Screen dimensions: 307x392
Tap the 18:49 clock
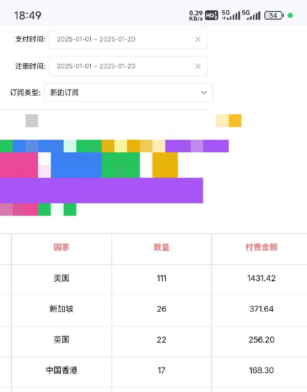pyautogui.click(x=28, y=16)
